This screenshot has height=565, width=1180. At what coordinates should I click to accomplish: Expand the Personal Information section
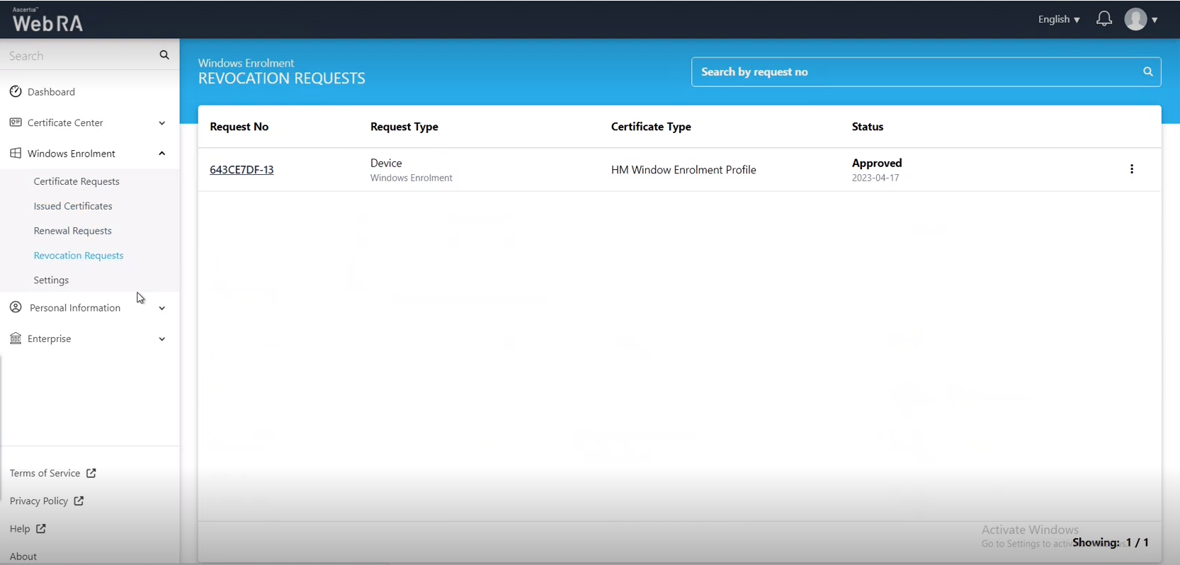pyautogui.click(x=161, y=308)
